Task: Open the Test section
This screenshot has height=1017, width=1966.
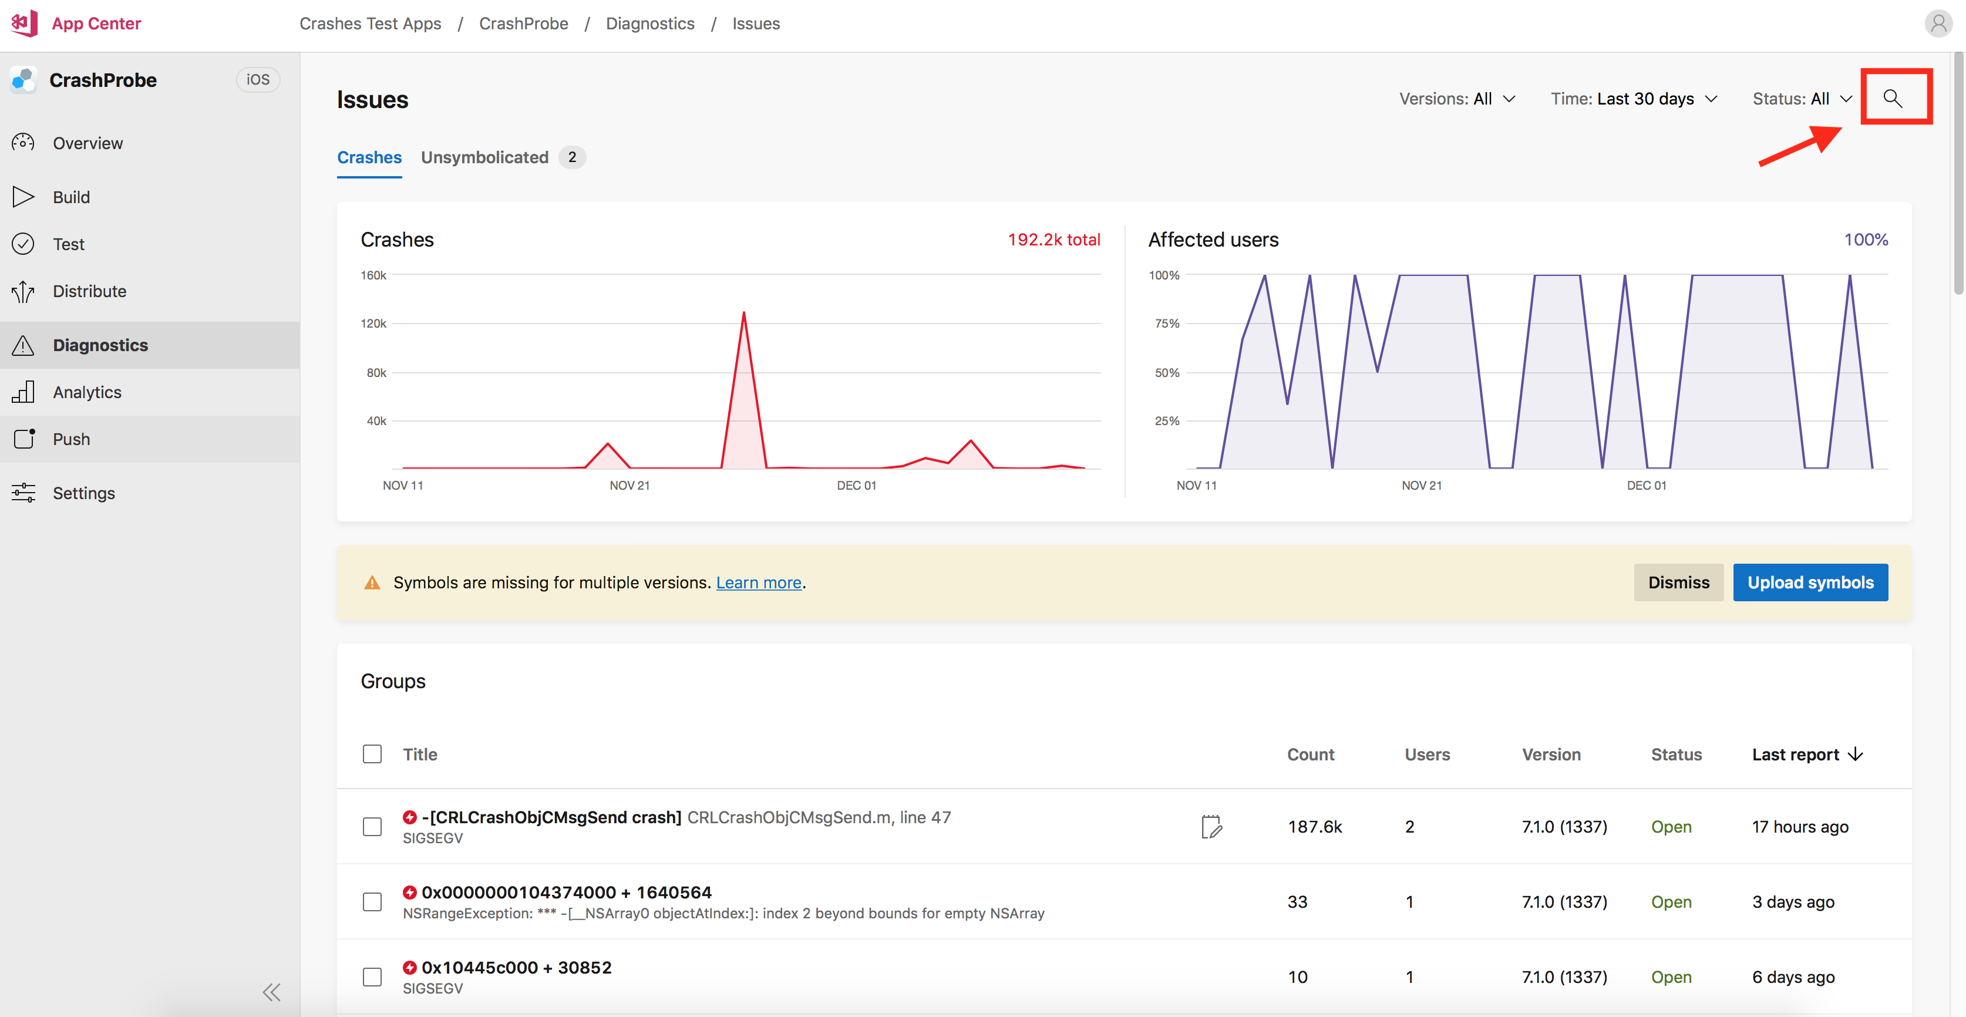Action: coord(69,244)
